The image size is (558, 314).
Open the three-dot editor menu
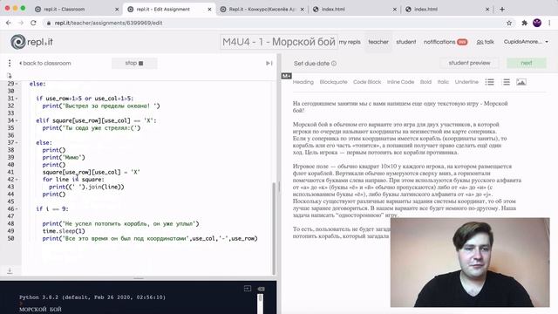click(x=10, y=64)
